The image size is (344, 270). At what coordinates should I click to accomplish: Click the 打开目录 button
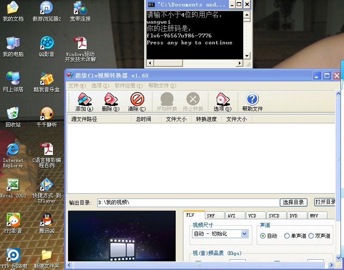pyautogui.click(x=325, y=202)
